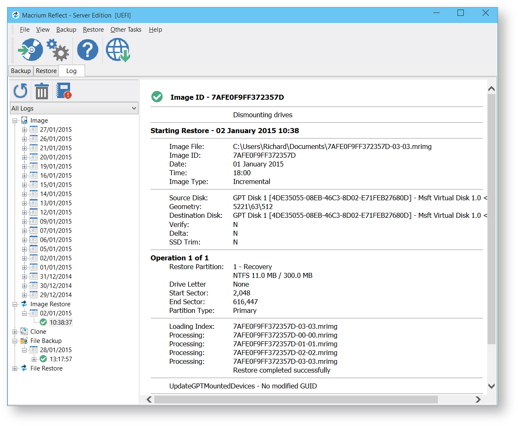Image resolution: width=518 pixels, height=426 pixels.
Task: Click the 'Starting Restore - 02 January 2015' heading
Action: (x=225, y=131)
